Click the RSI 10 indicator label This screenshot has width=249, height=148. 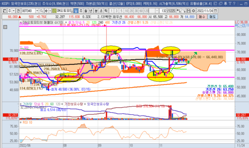click(x=27, y=122)
